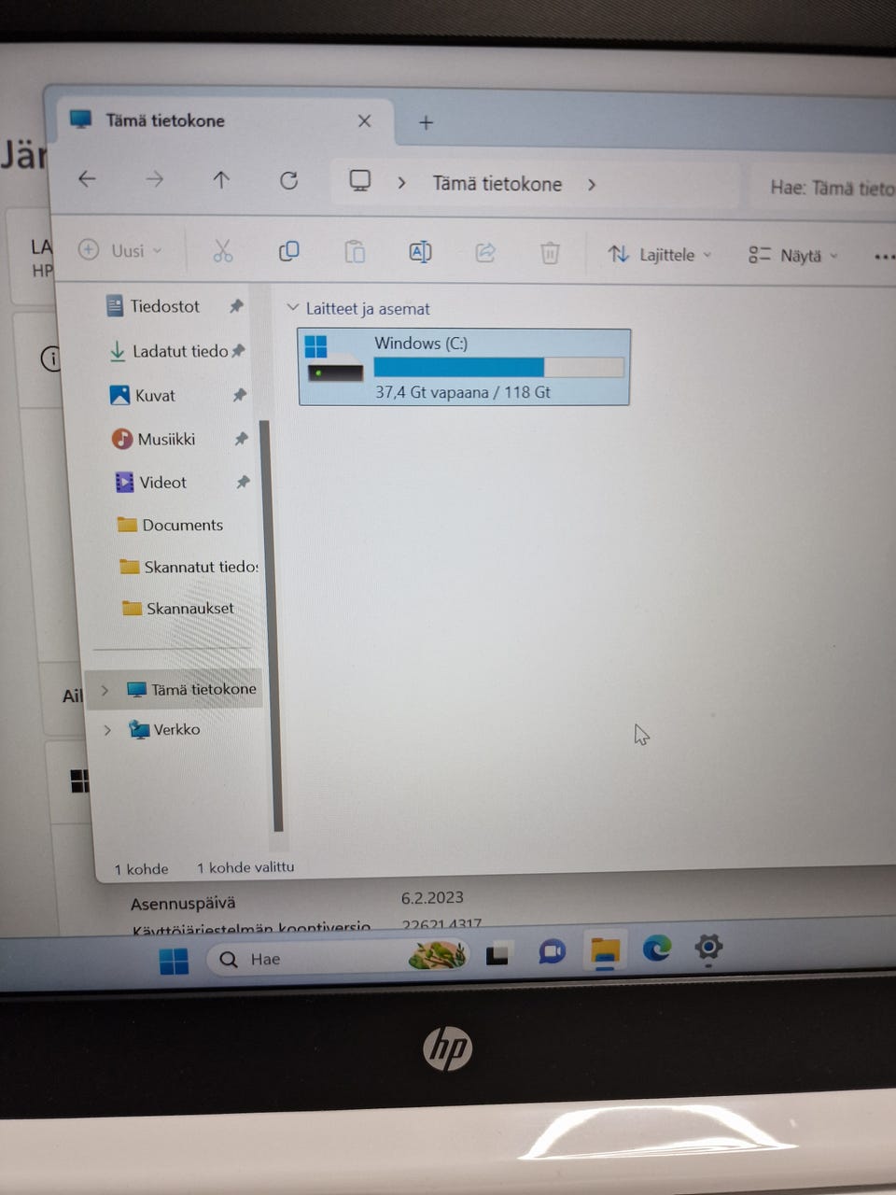896x1195 pixels.
Task: Click the Windows (C:) storage usage bar
Action: click(x=498, y=368)
